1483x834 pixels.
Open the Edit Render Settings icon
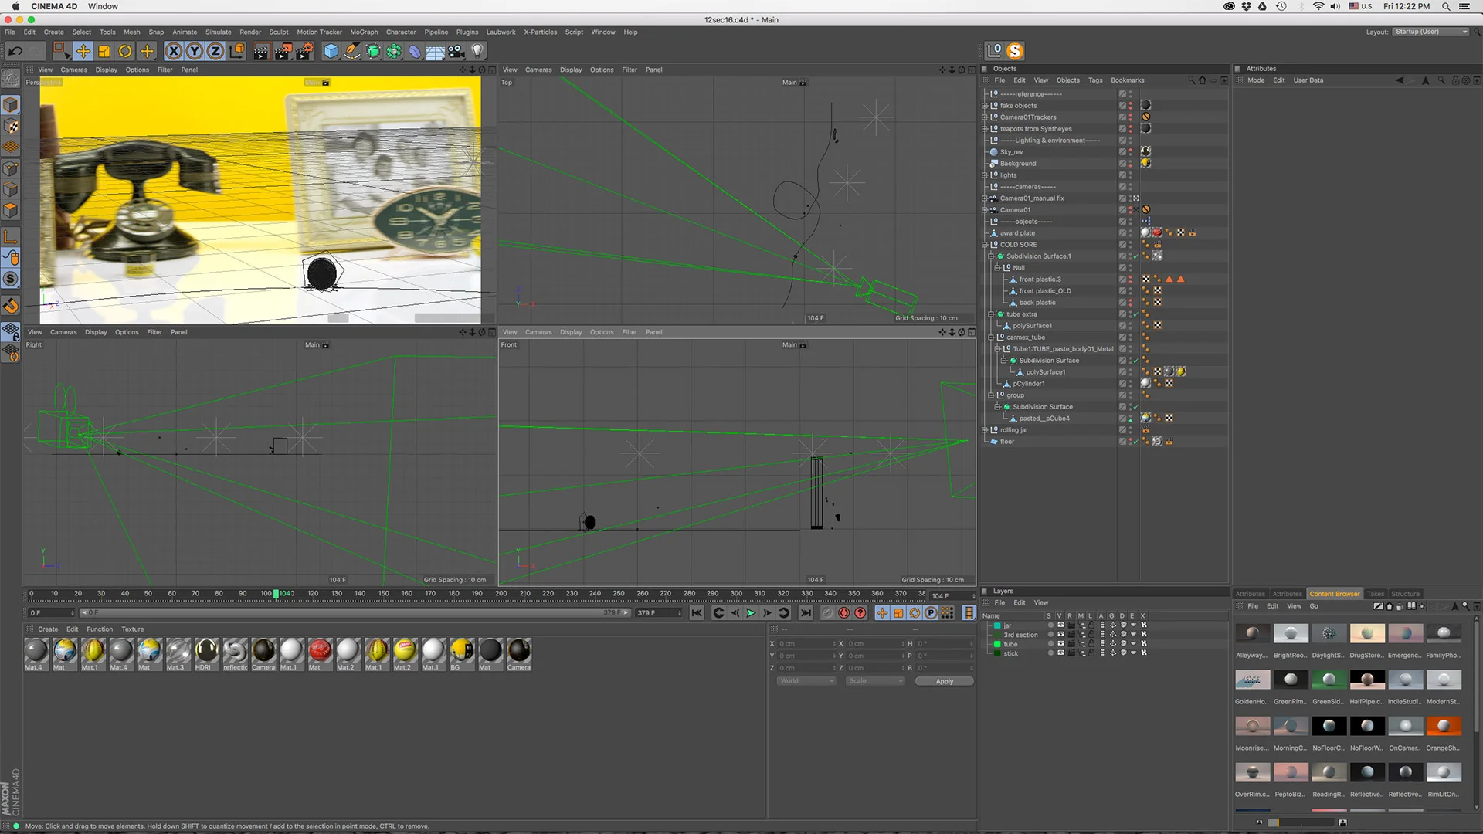point(304,51)
